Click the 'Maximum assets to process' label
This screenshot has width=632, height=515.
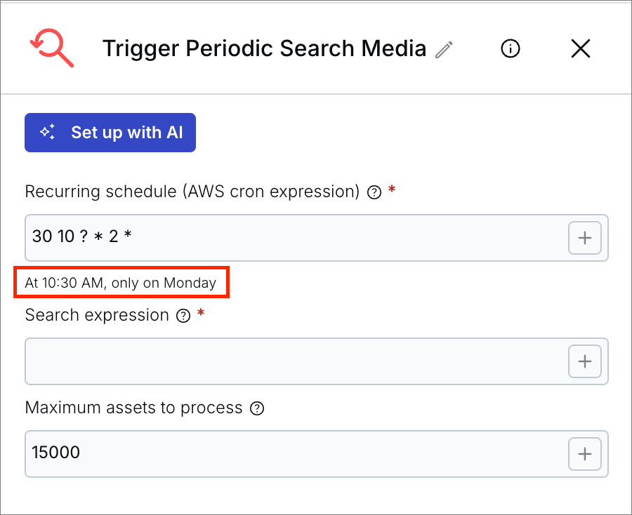(133, 408)
